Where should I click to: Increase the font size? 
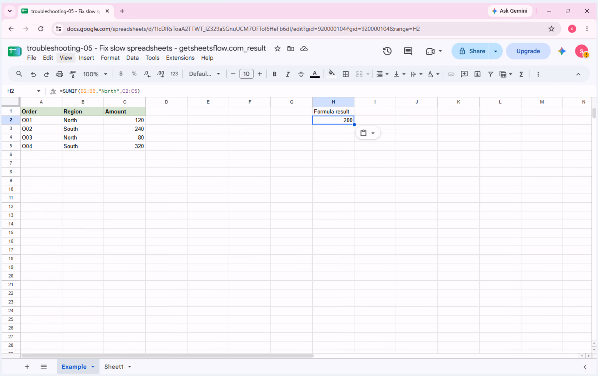pos(260,74)
